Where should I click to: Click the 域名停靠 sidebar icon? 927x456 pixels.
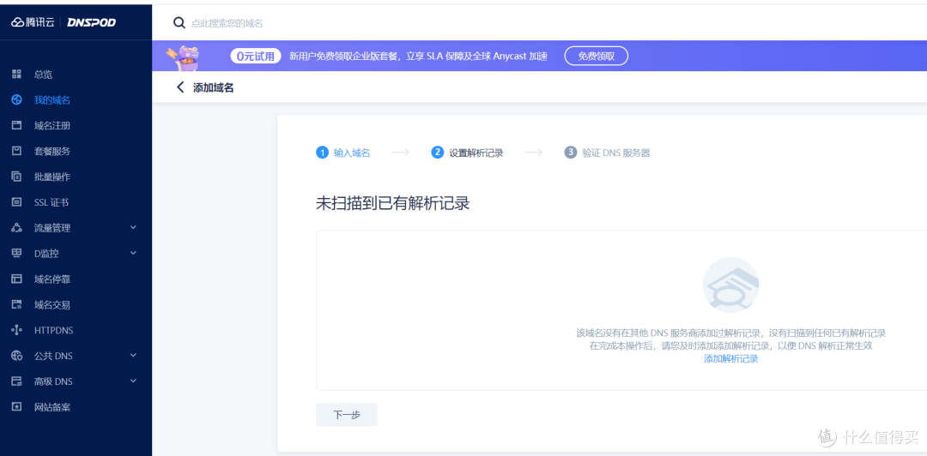[16, 279]
